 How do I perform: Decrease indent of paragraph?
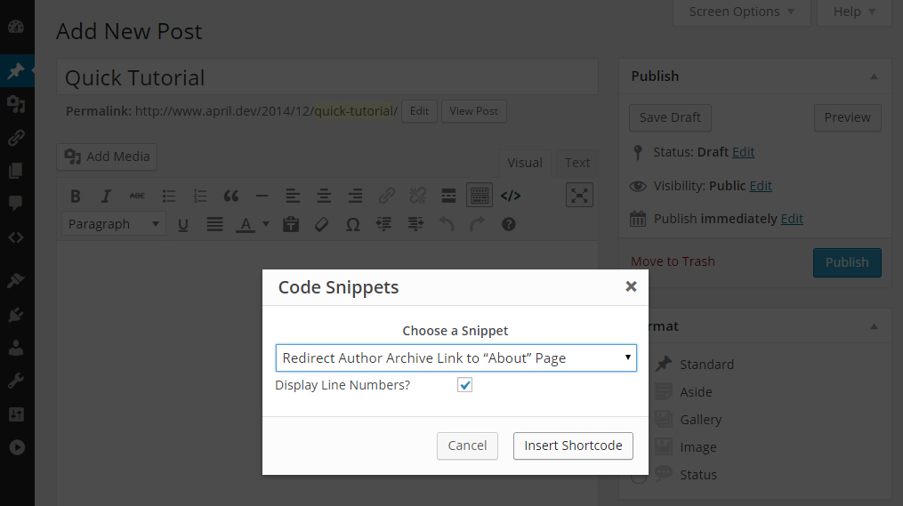pyautogui.click(x=384, y=224)
